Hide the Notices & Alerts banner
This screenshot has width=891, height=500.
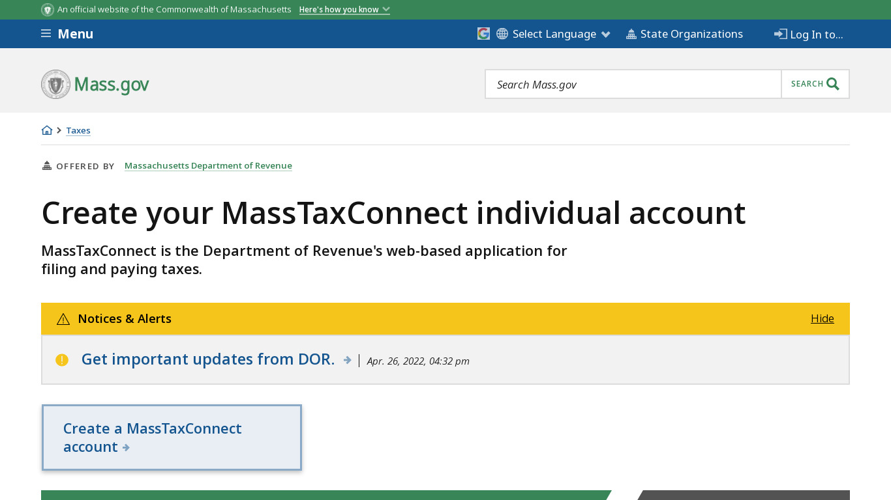tap(822, 318)
